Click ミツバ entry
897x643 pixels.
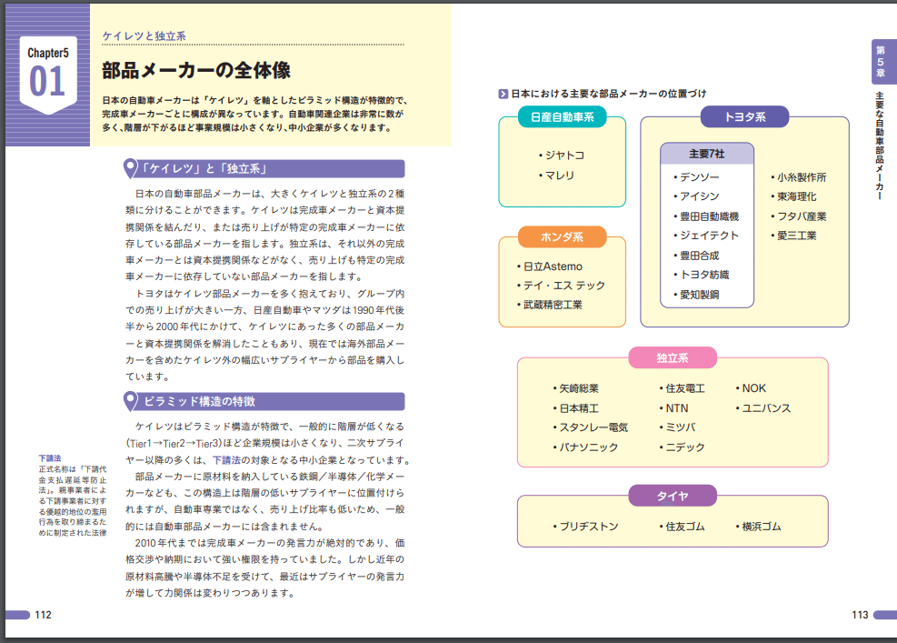(x=681, y=427)
